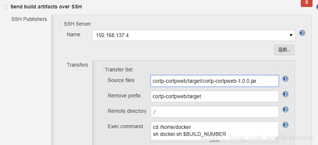
Task: Show help for Source files
Action: [x=285, y=79]
